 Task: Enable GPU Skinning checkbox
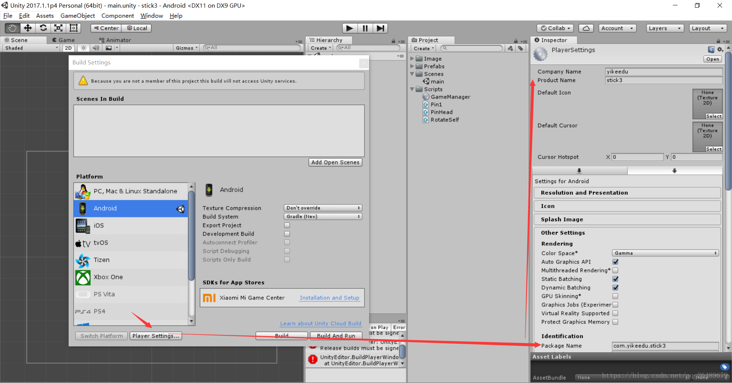coord(615,296)
